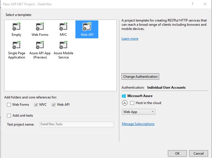Click the Microsoft Azure logo
This screenshot has height=158, width=212.
[x=124, y=96]
